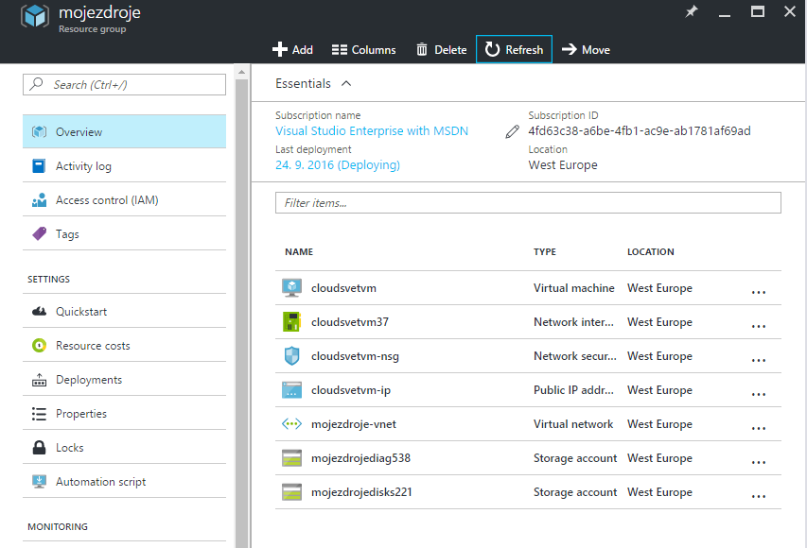The width and height of the screenshot is (807, 548).
Task: Click the purple Tags icon
Action: [x=39, y=233]
